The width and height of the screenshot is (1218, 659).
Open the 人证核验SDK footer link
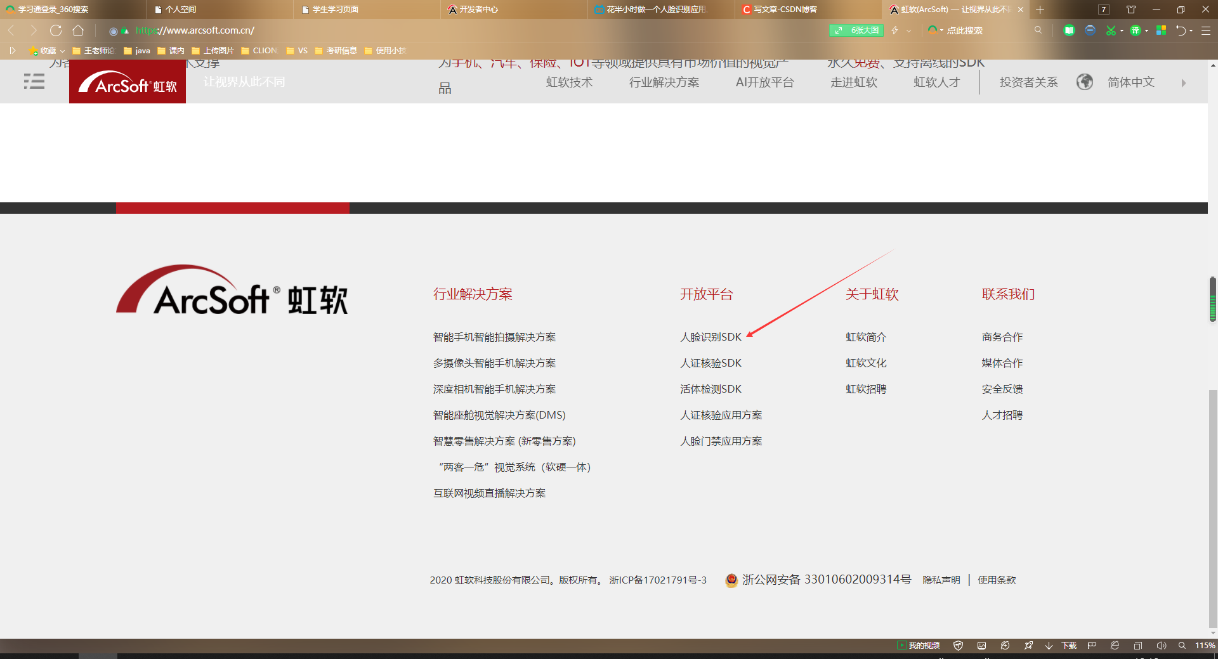tap(710, 363)
